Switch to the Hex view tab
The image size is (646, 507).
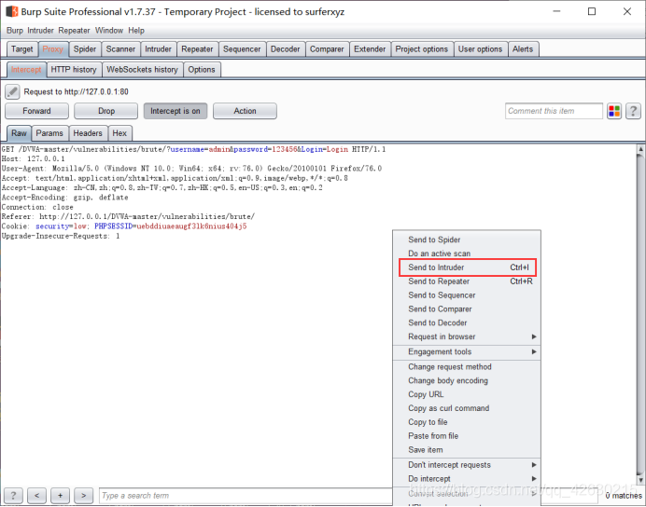119,133
